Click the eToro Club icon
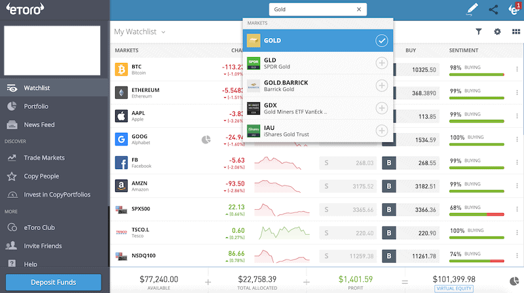Image resolution: width=524 pixels, height=293 pixels. pos(12,227)
